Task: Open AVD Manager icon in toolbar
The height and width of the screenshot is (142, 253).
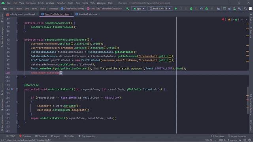Action: [234, 9]
